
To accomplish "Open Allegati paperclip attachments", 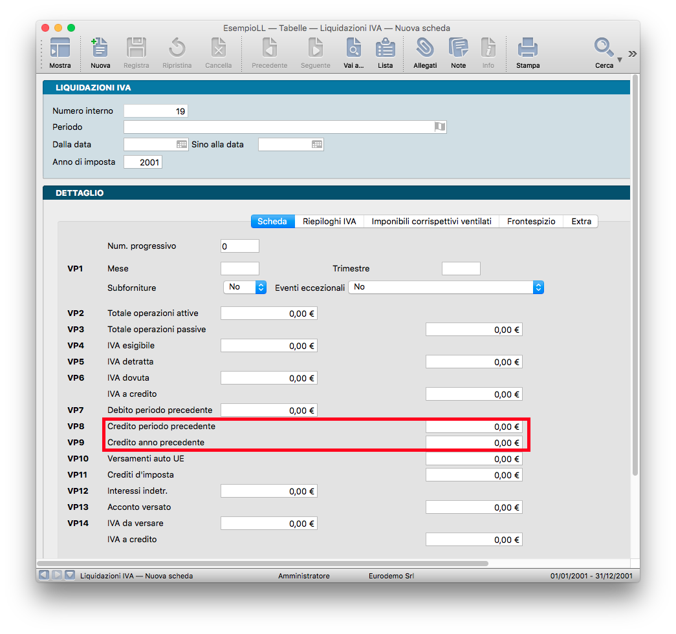I will point(425,48).
